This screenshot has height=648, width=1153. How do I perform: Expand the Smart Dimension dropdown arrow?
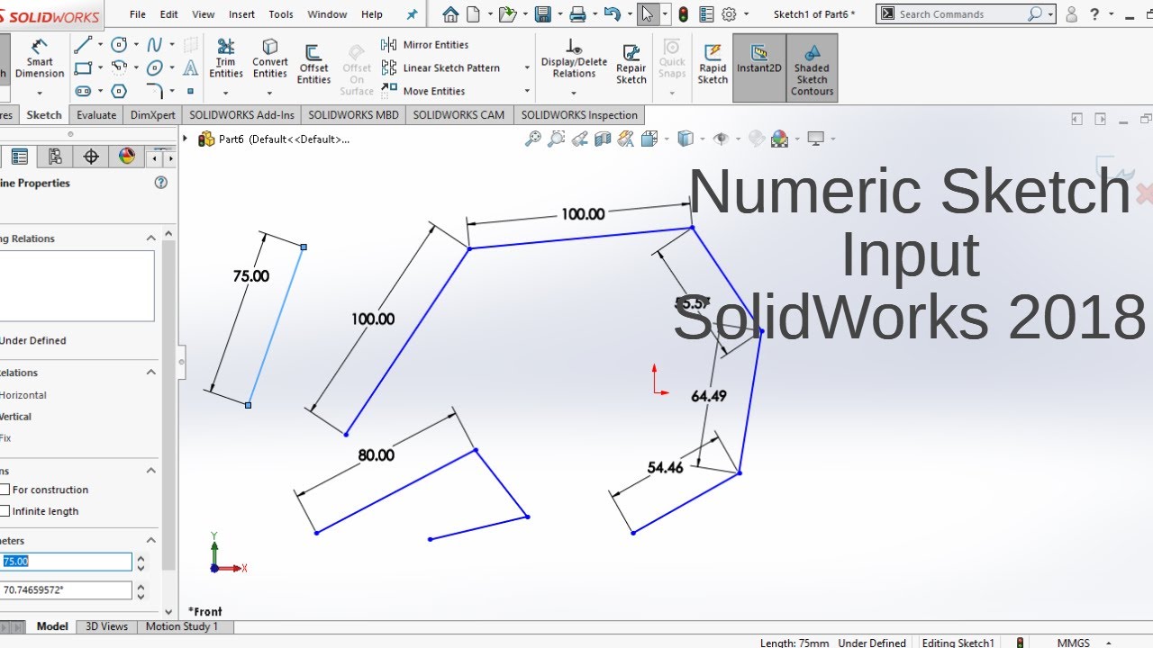click(x=40, y=92)
